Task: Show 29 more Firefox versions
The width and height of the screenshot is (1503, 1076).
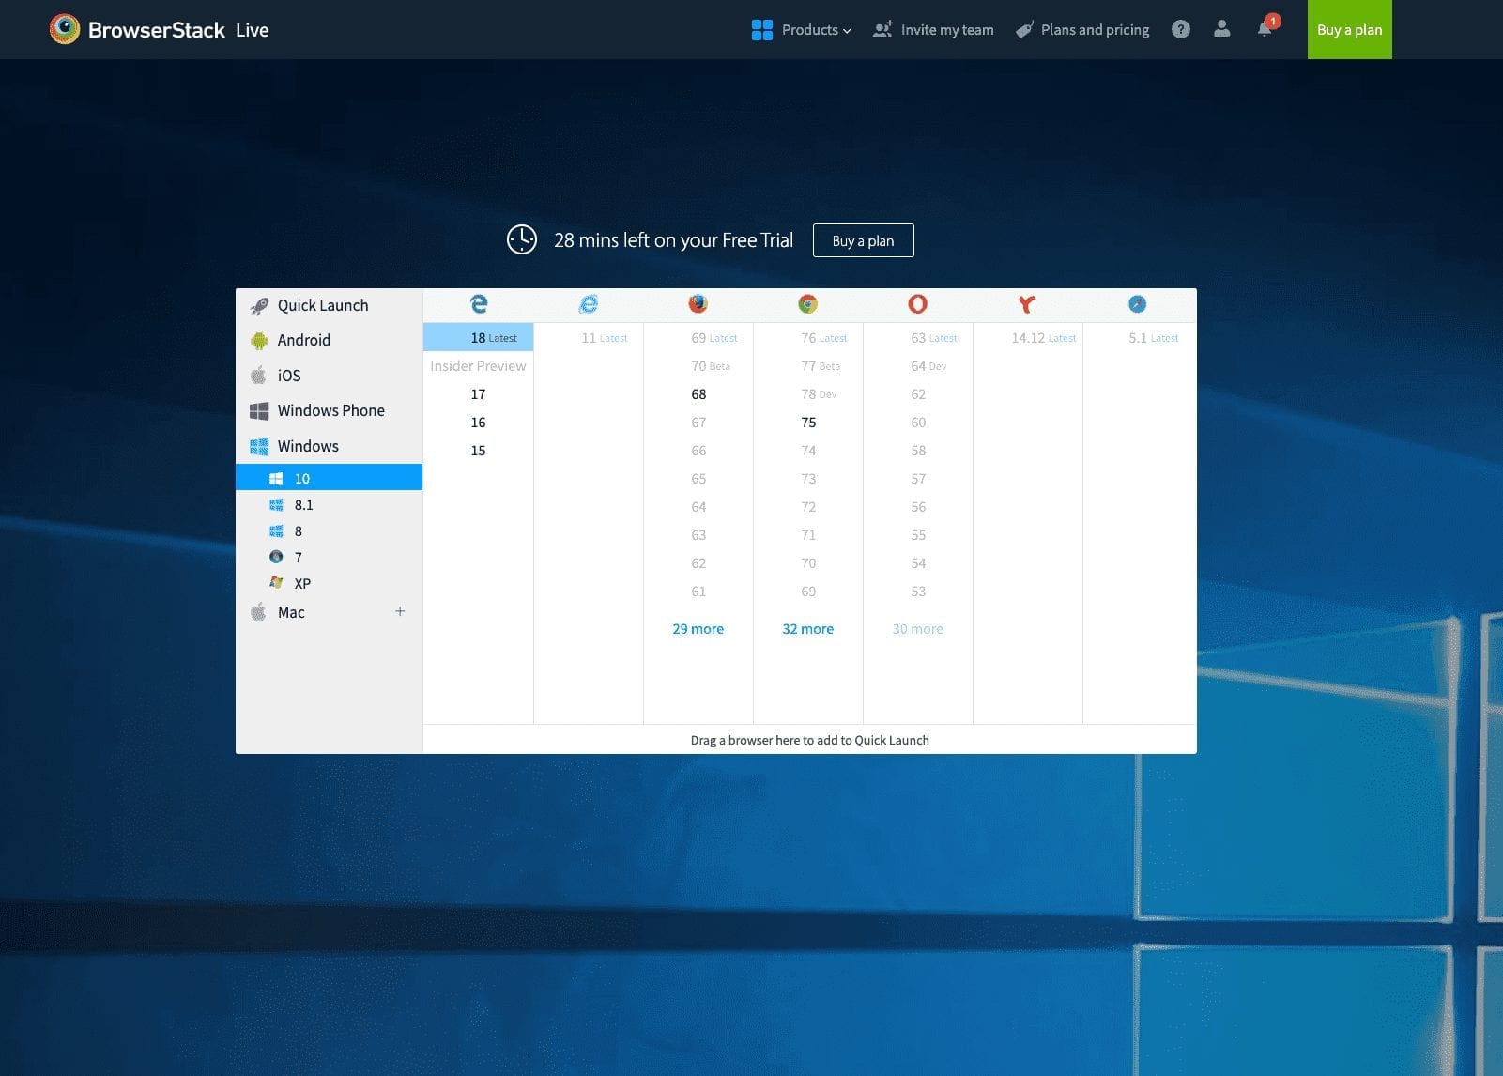Action: (x=698, y=629)
